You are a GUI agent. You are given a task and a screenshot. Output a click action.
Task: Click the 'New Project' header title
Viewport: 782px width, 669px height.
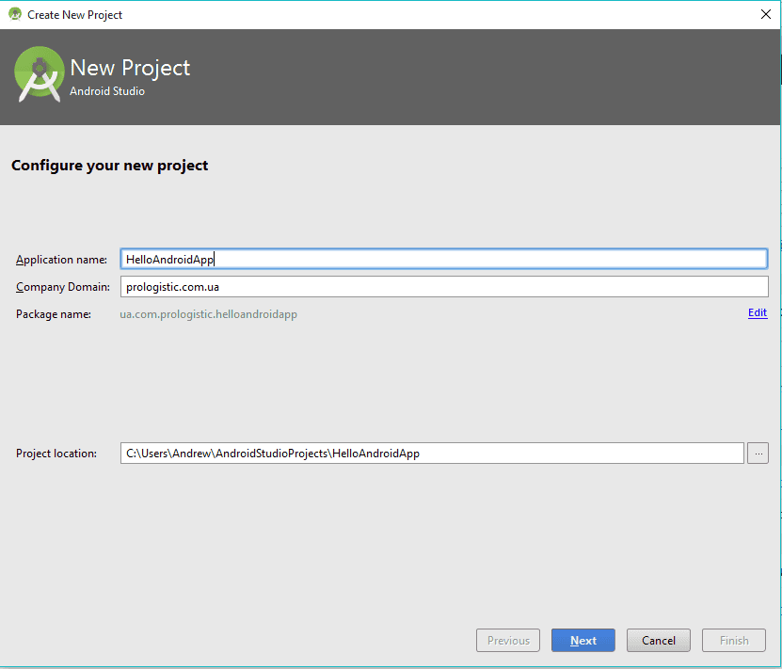[130, 69]
